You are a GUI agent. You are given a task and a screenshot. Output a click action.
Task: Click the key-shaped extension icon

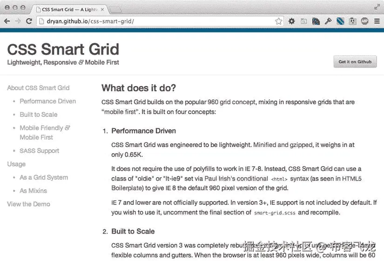[x=328, y=21]
